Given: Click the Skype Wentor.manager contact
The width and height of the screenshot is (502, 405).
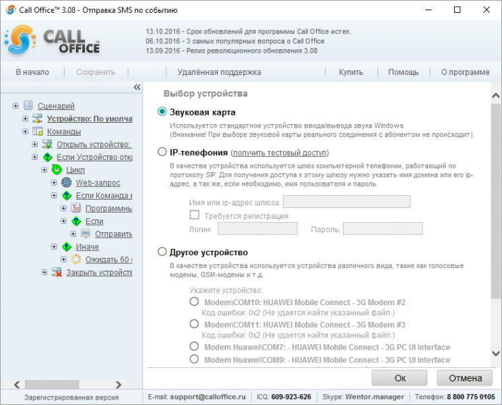Looking at the screenshot, I should 375,397.
